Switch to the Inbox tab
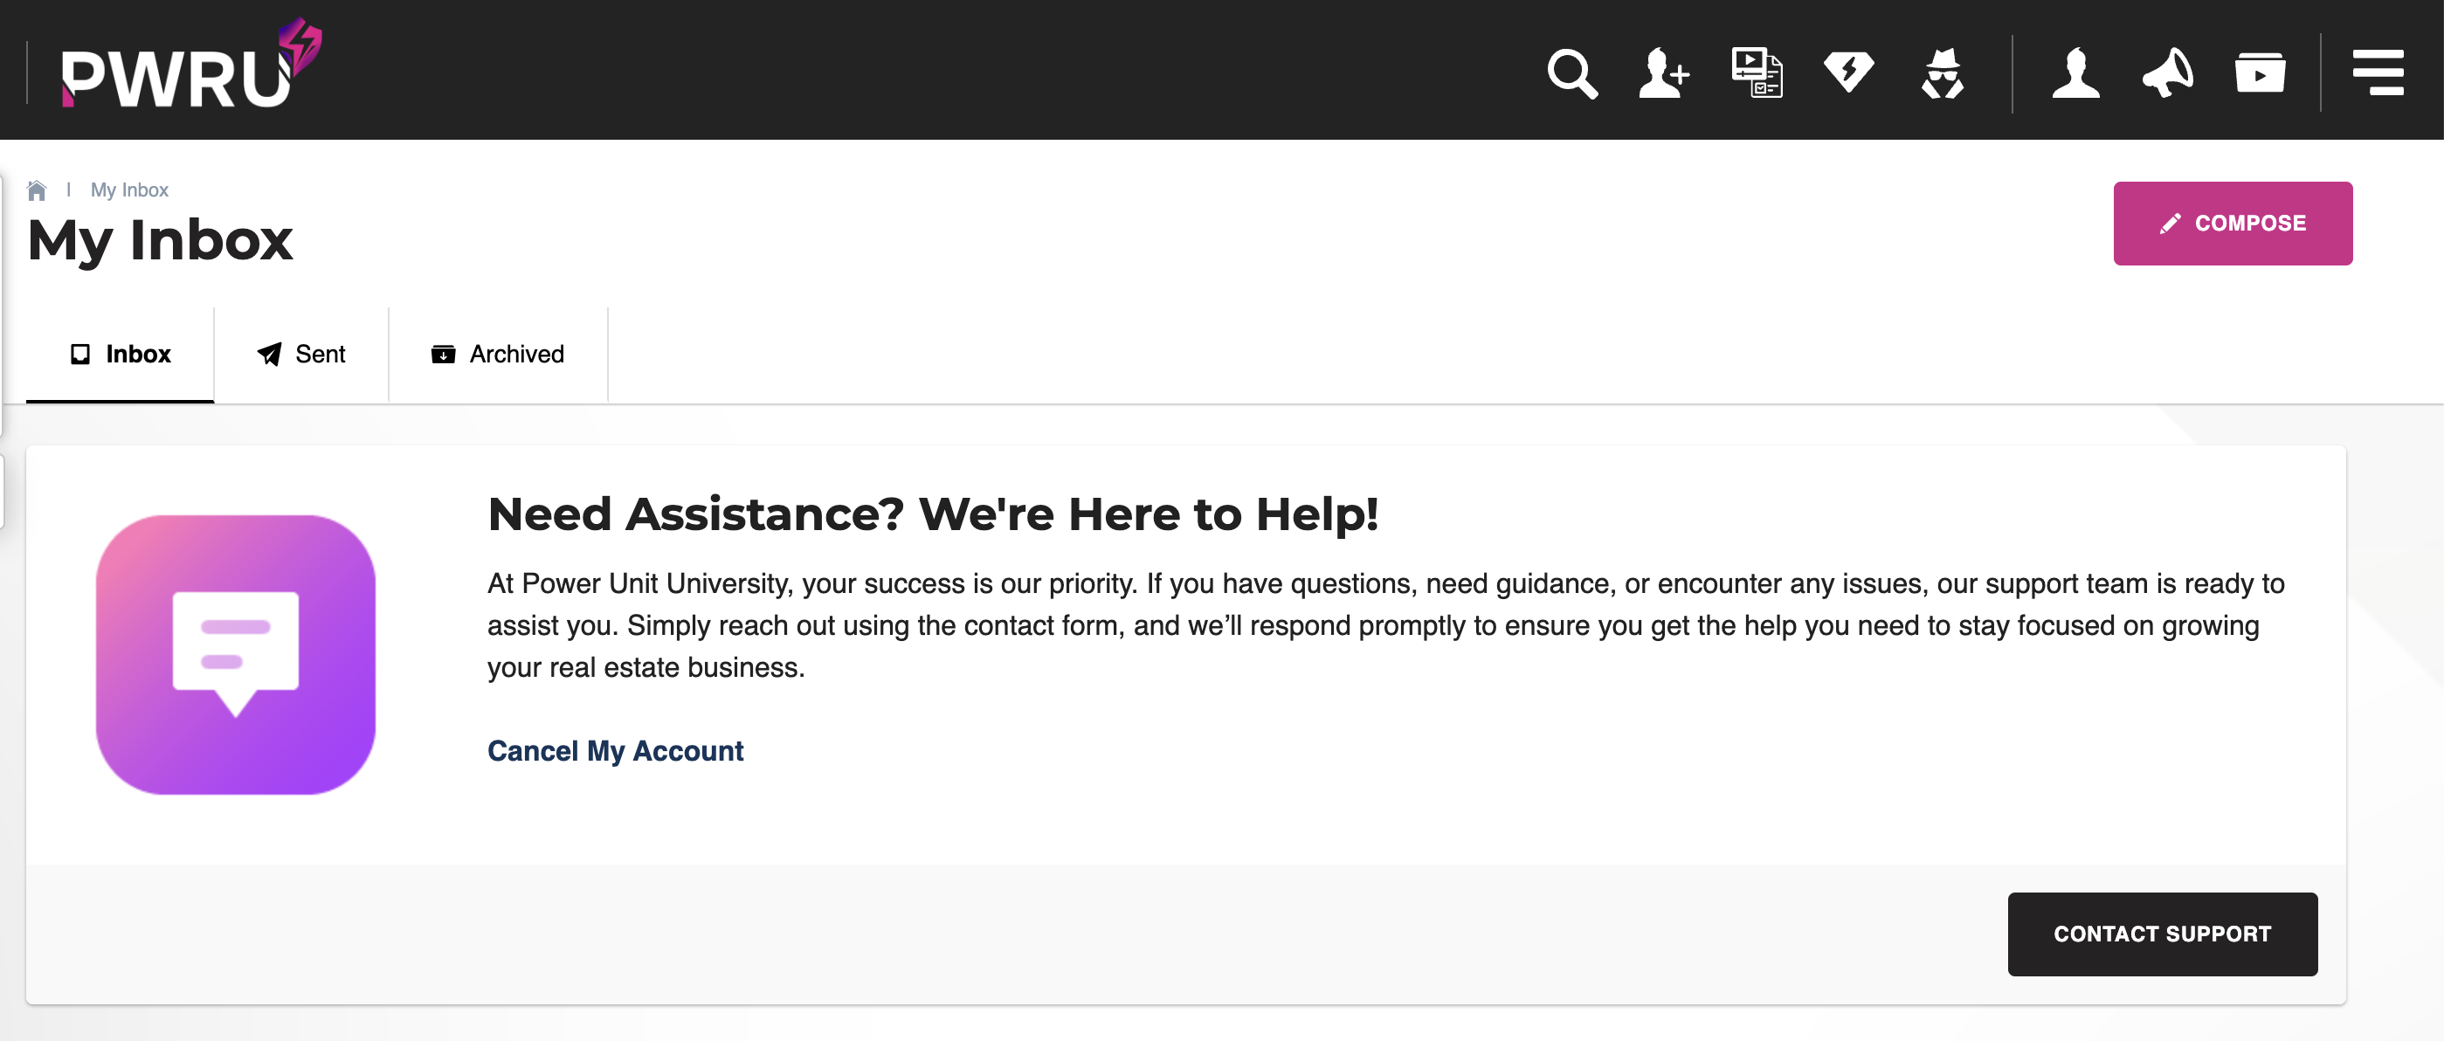2444x1041 pixels. [121, 354]
